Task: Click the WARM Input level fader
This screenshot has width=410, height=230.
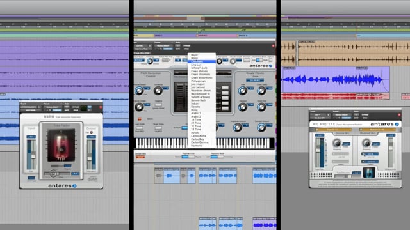Action: pos(33,155)
